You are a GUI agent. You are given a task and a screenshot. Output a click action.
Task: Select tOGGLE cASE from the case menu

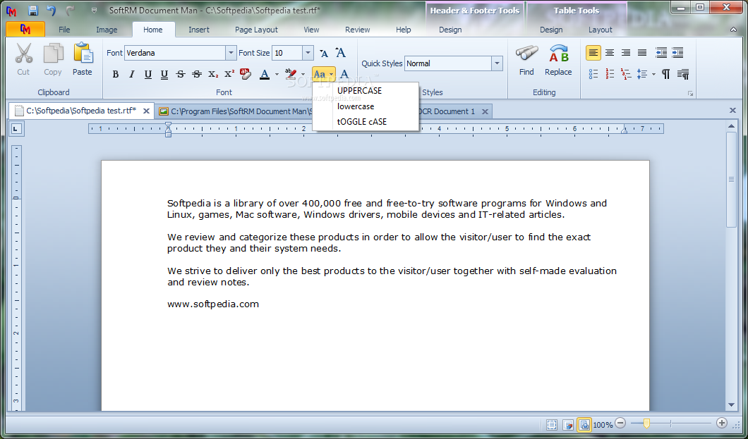[366, 121]
